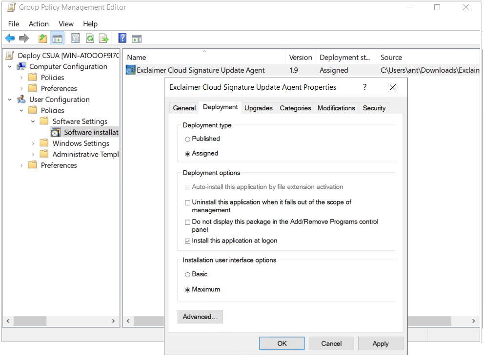This screenshot has height=363, width=484.
Task: Collapse the Computer Configuration tree node
Action: pyautogui.click(x=10, y=67)
